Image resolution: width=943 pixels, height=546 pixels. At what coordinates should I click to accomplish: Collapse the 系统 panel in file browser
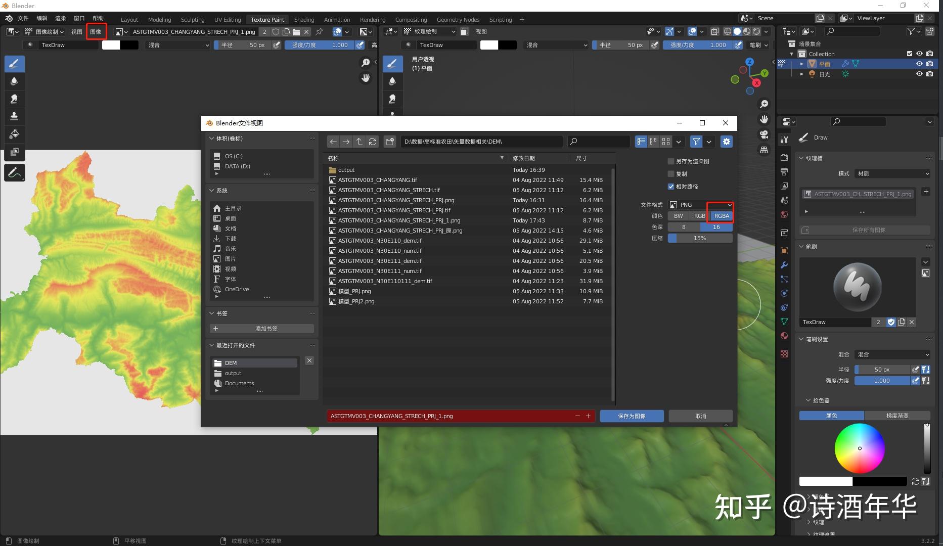[x=211, y=191]
